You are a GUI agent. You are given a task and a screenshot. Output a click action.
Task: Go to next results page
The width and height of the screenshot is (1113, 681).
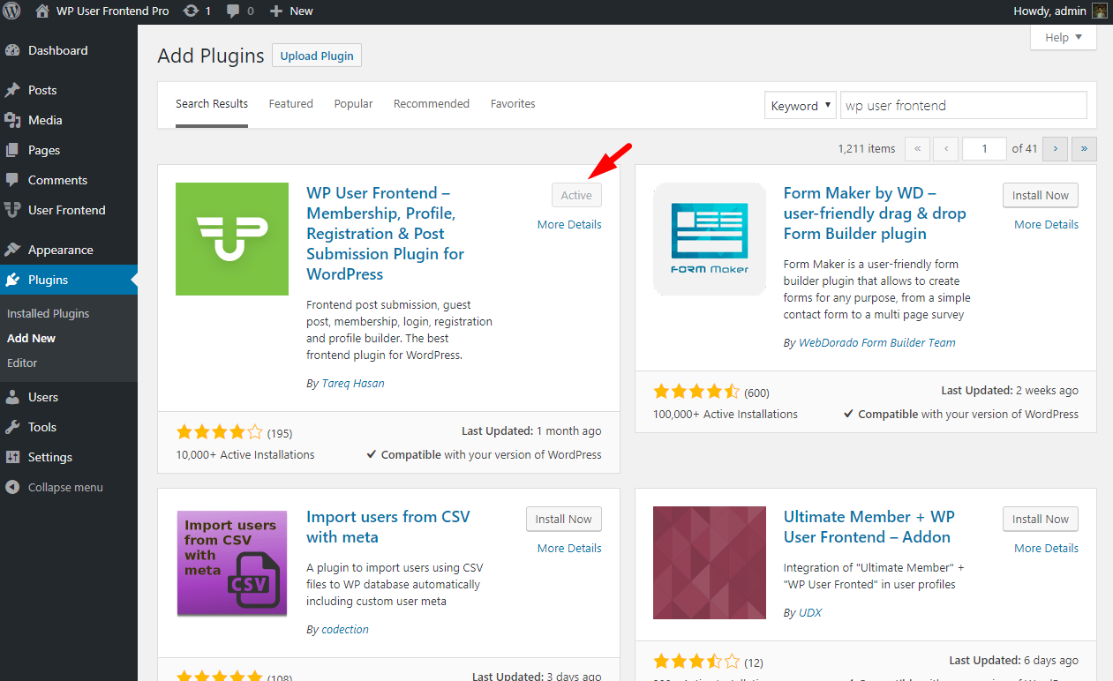(1055, 148)
